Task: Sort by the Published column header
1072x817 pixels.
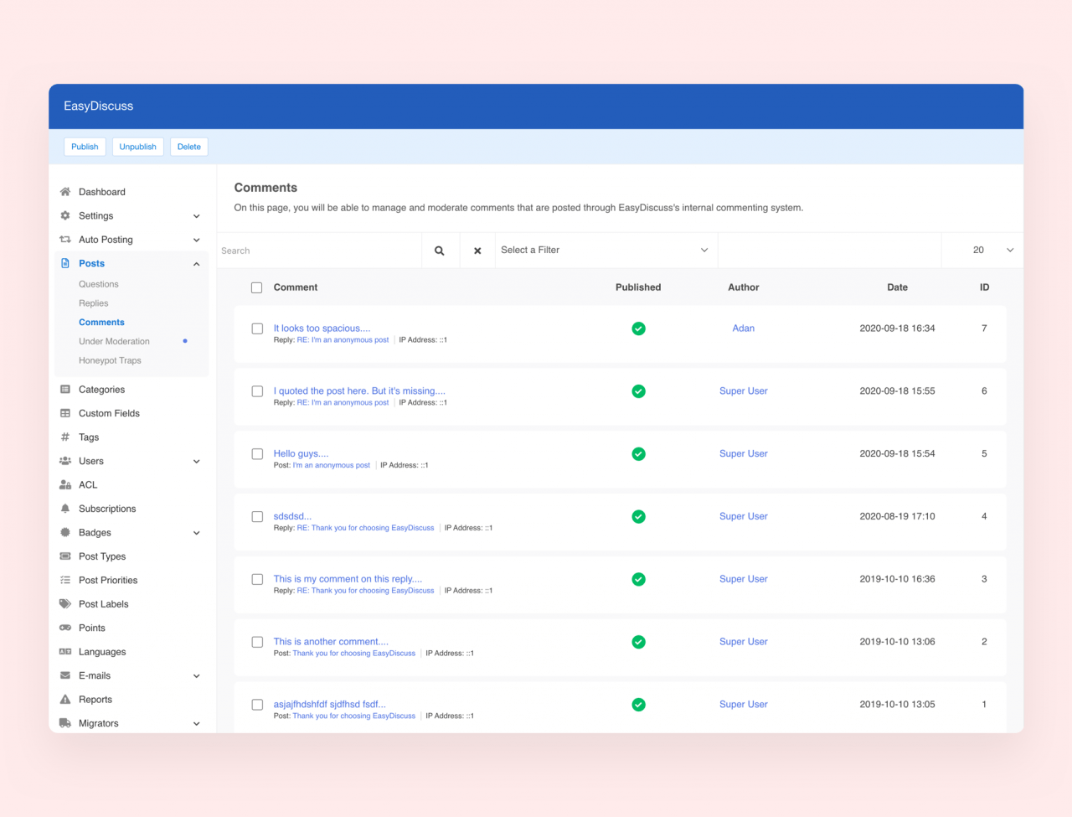Action: [x=638, y=287]
